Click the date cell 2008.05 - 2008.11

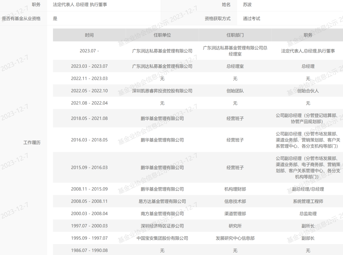[89, 201]
